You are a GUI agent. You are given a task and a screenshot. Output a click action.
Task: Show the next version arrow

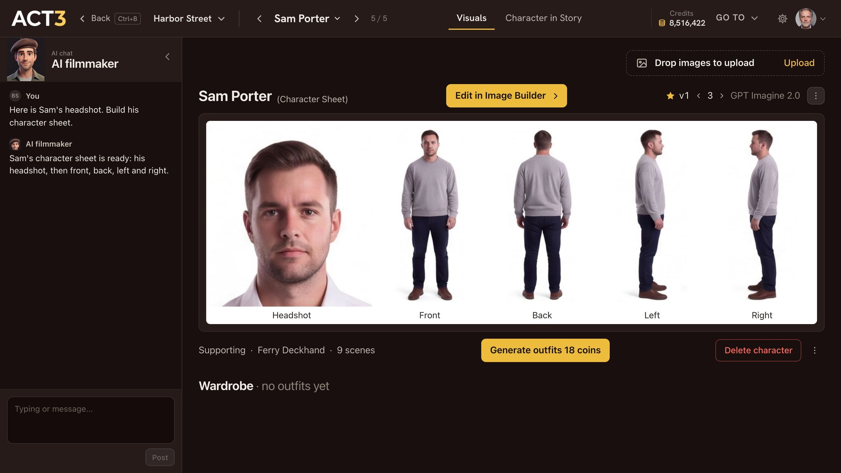coord(722,96)
